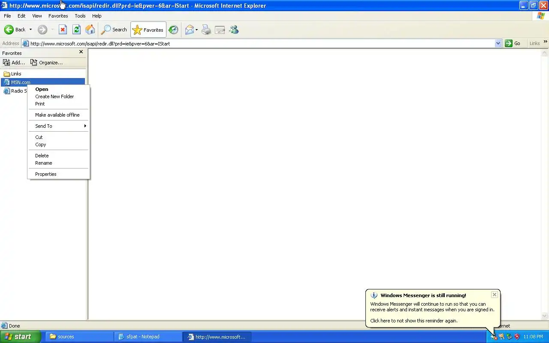The width and height of the screenshot is (549, 343).
Task: Select the MSN.com favorite entry
Action: pos(43,82)
